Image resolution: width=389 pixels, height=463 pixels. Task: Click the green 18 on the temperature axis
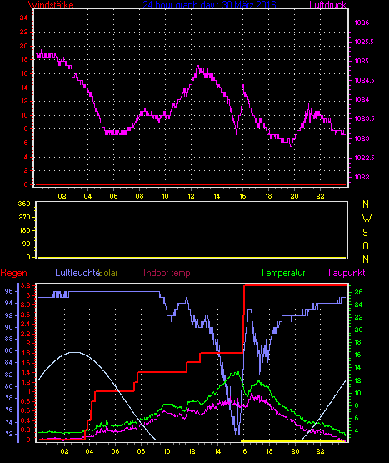(358, 343)
